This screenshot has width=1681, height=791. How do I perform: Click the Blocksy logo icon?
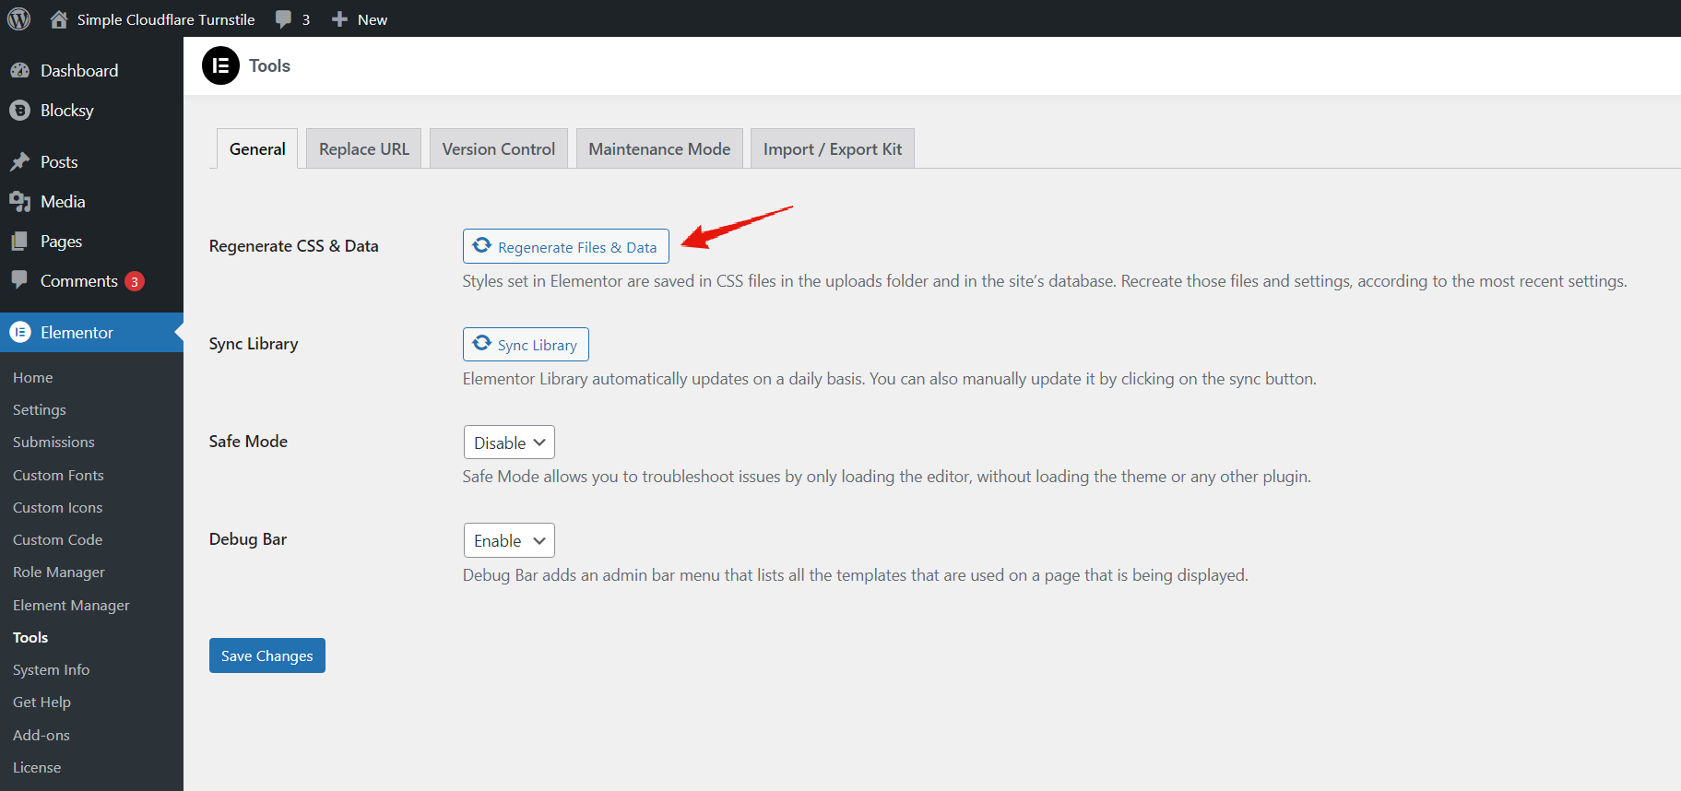(19, 111)
